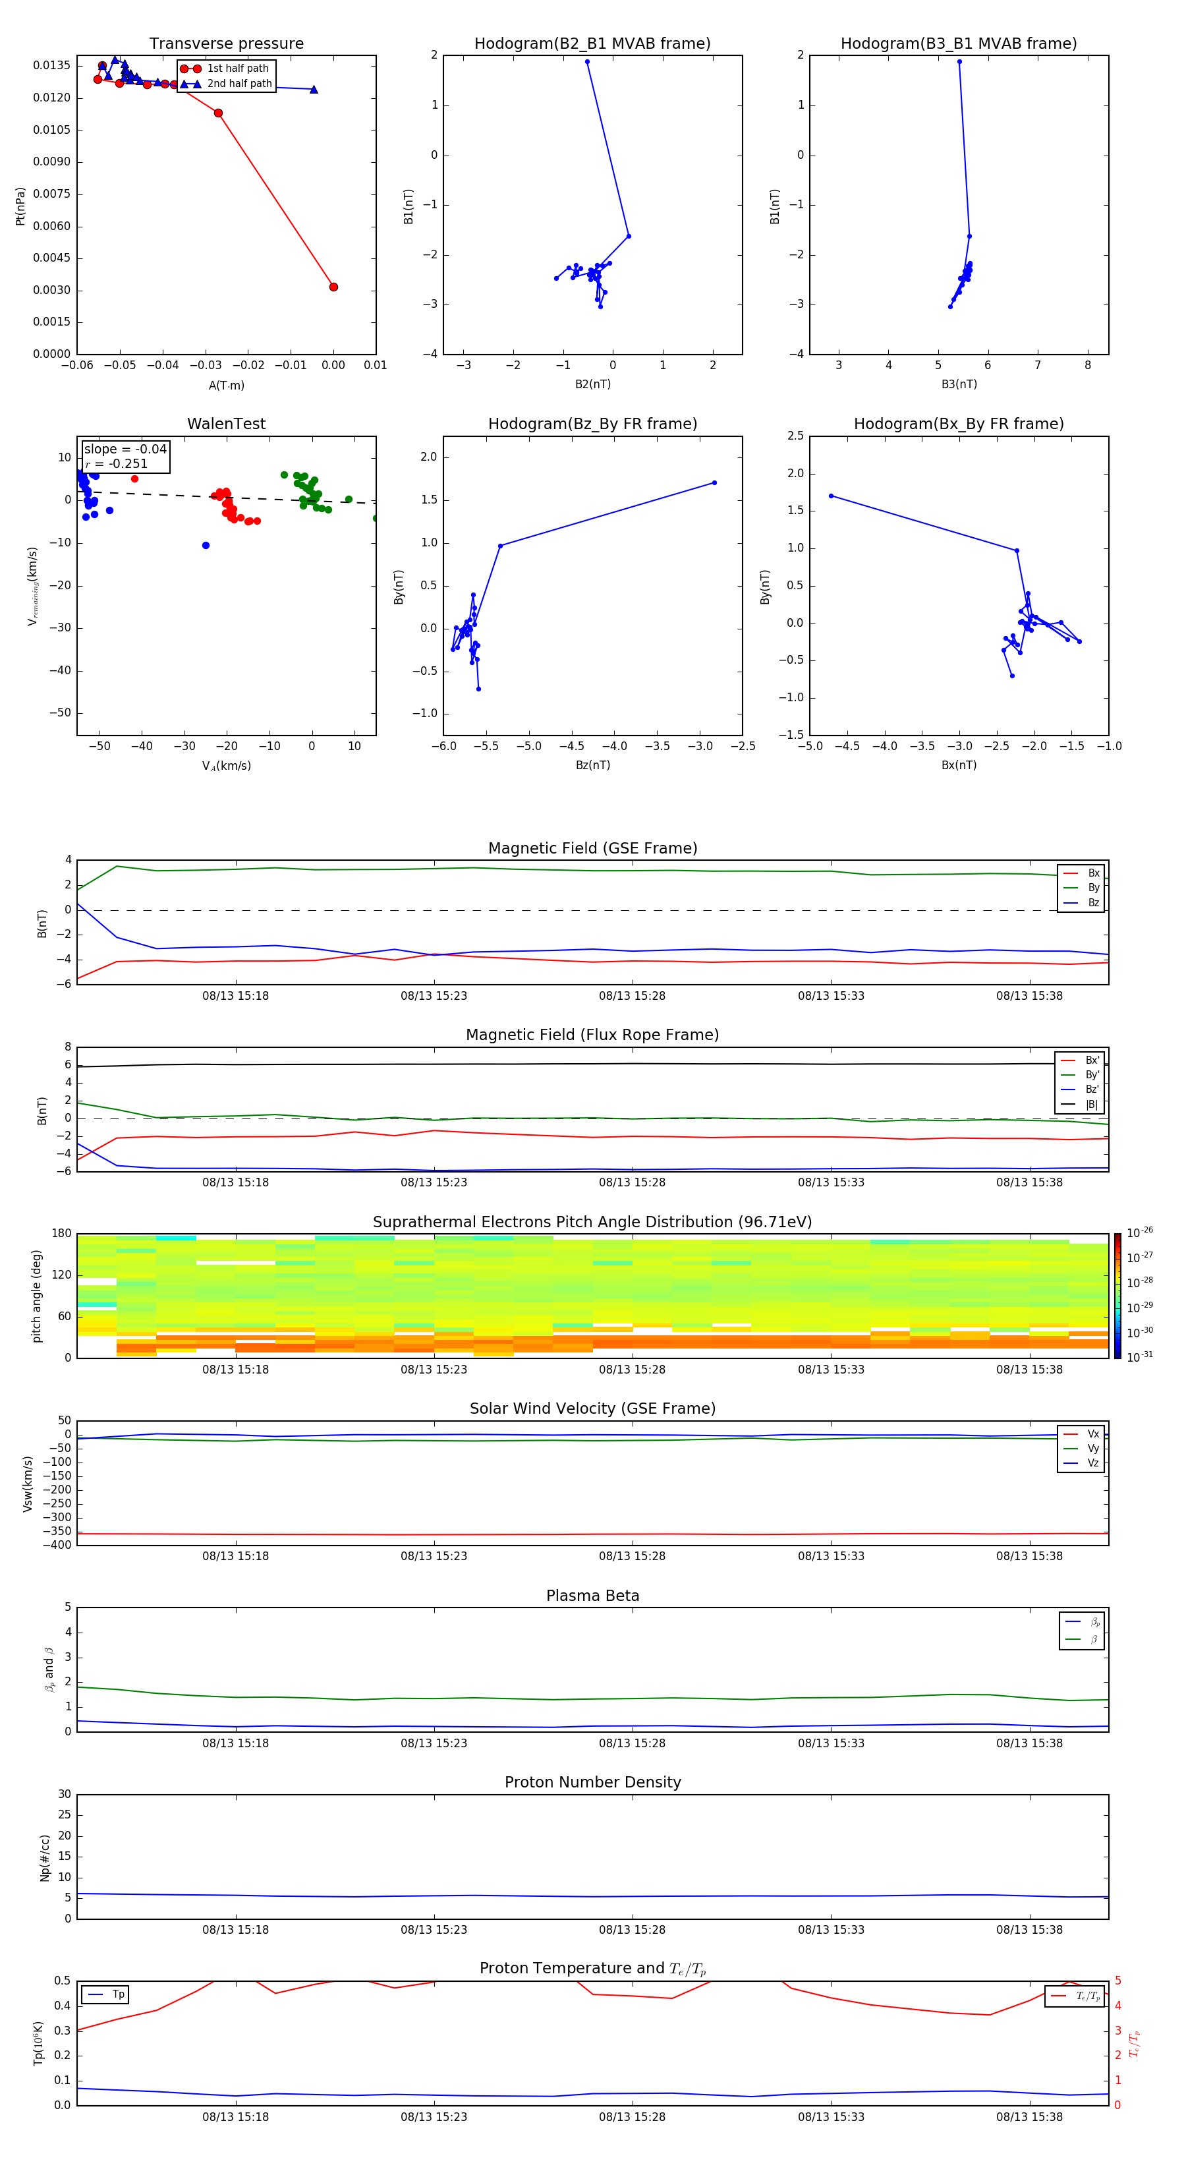Click the Bx legend entry in GSE magnetic field plot
1186x2175 pixels.
1081,873
